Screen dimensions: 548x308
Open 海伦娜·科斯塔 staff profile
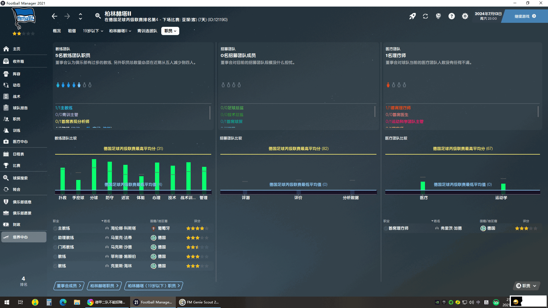point(123,228)
